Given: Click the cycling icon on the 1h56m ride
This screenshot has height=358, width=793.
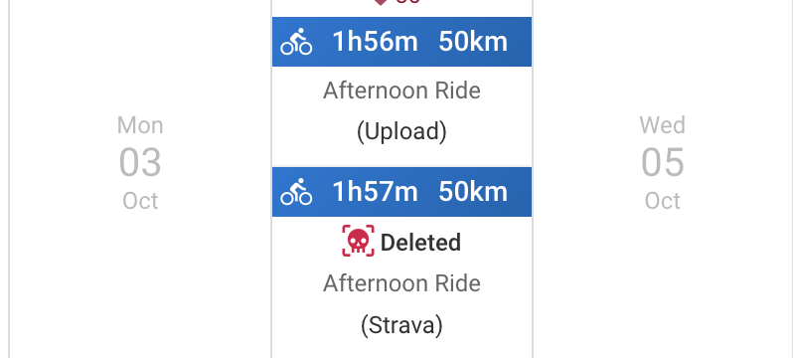Looking at the screenshot, I should click(296, 42).
